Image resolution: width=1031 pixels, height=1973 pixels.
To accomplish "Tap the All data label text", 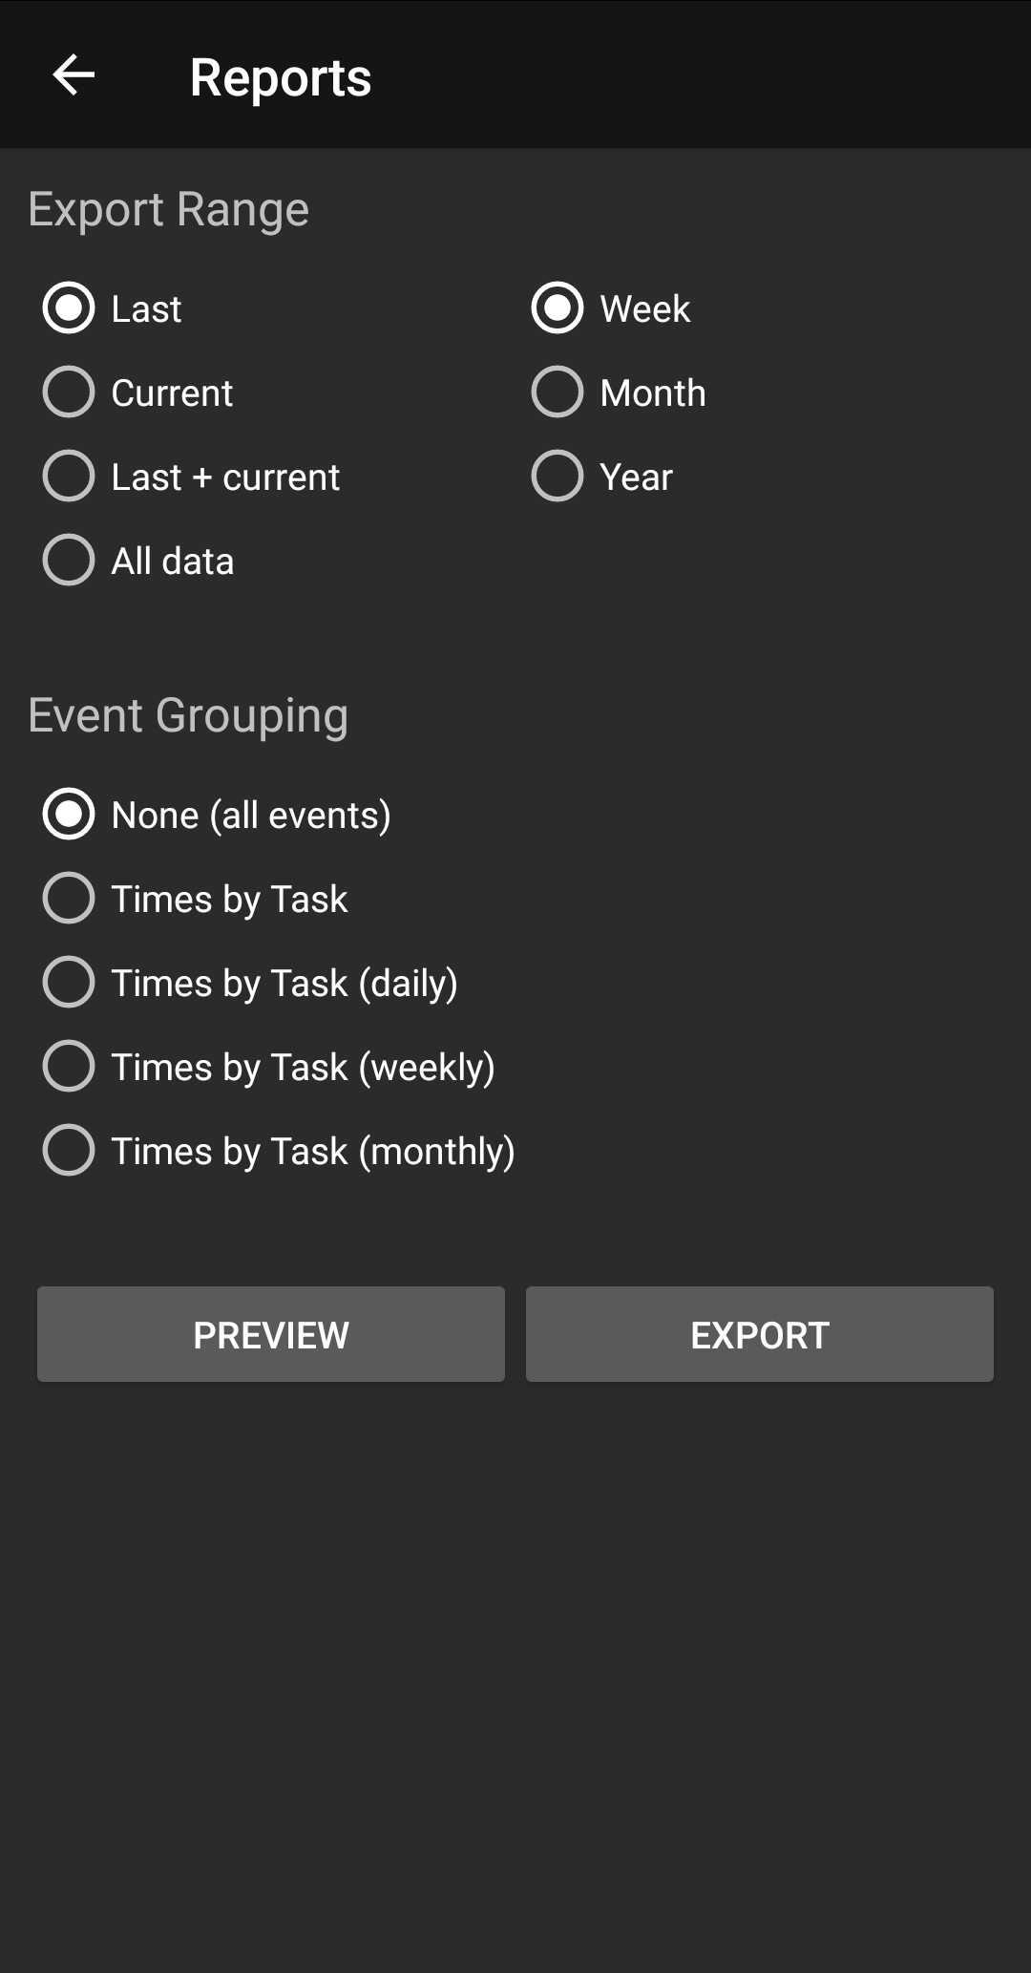I will click(x=173, y=562).
